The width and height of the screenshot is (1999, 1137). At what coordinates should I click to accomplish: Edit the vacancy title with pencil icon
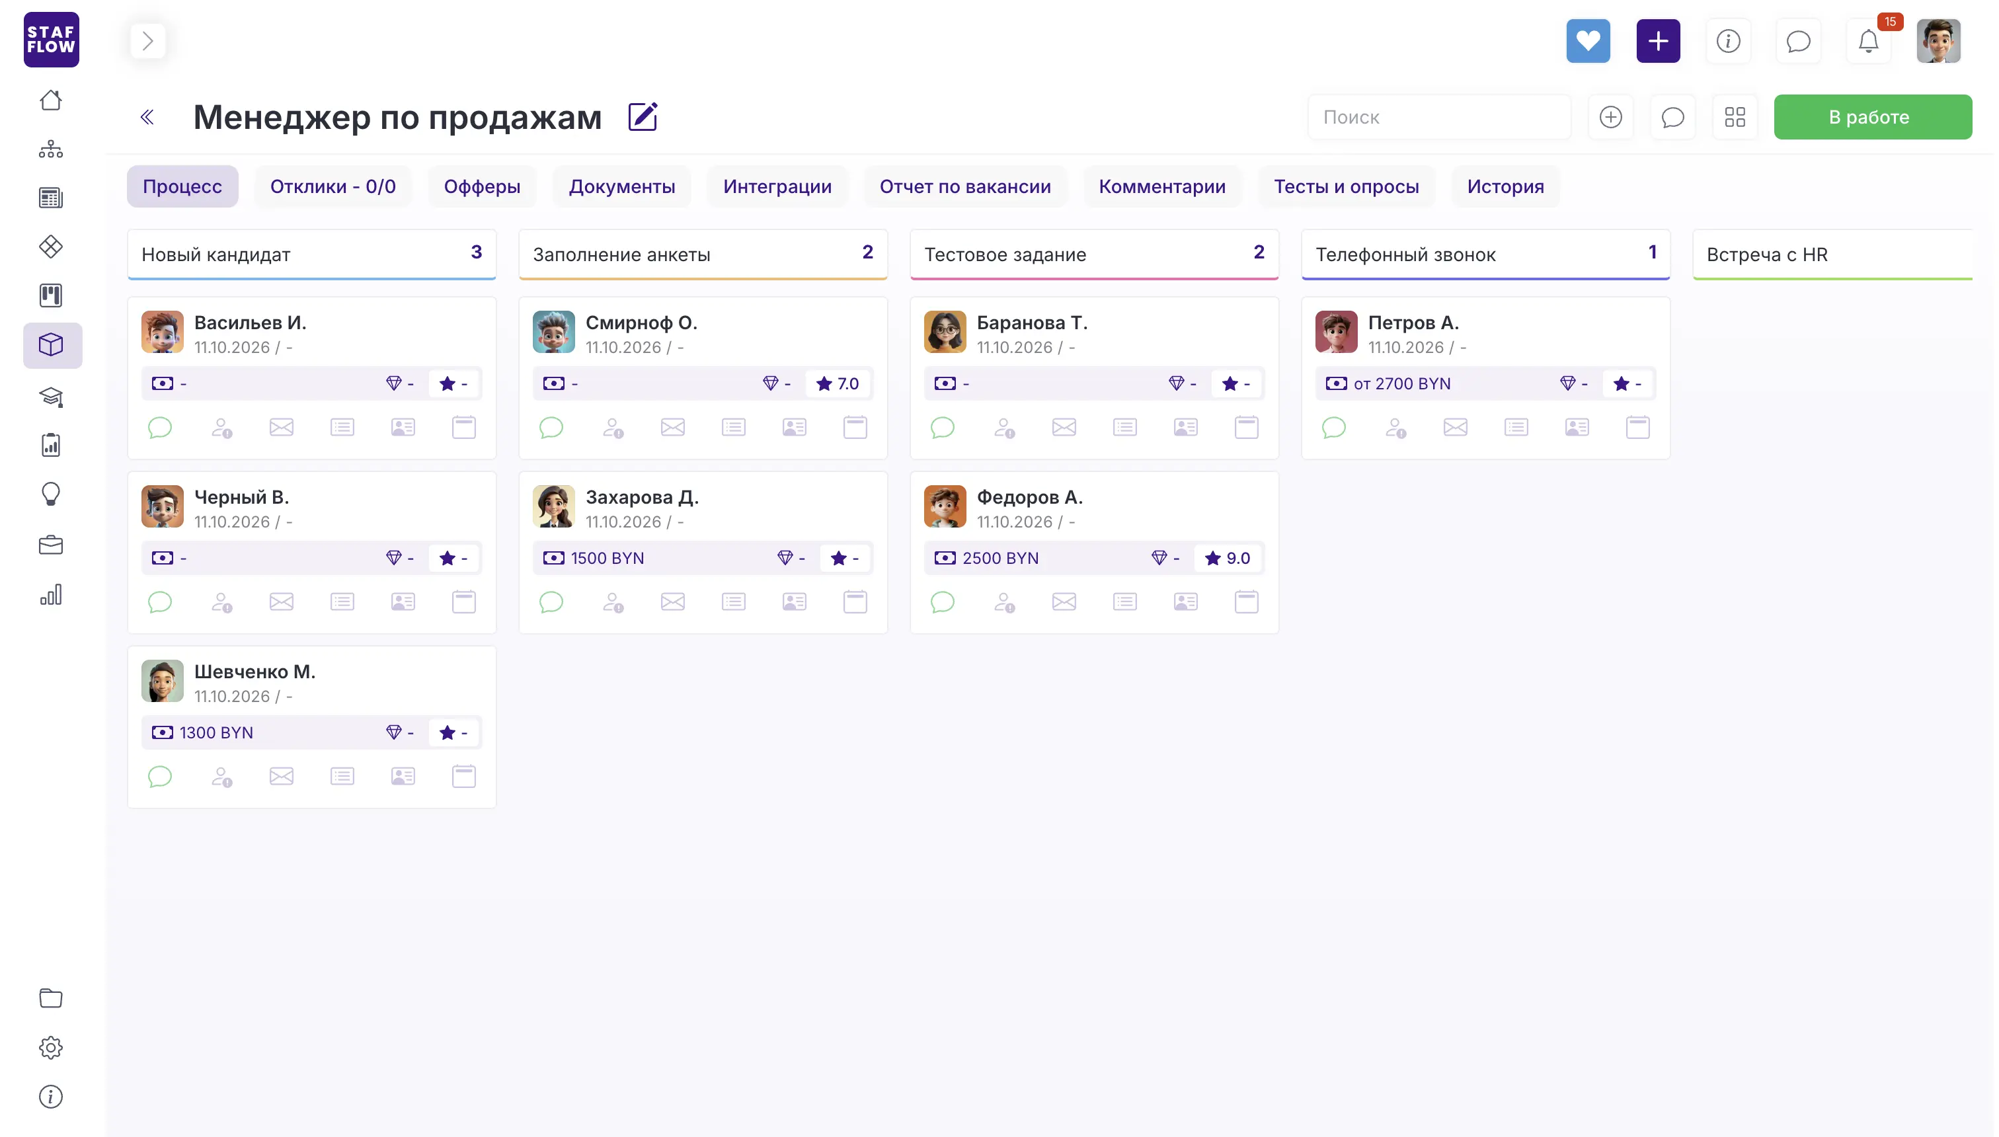tap(643, 117)
